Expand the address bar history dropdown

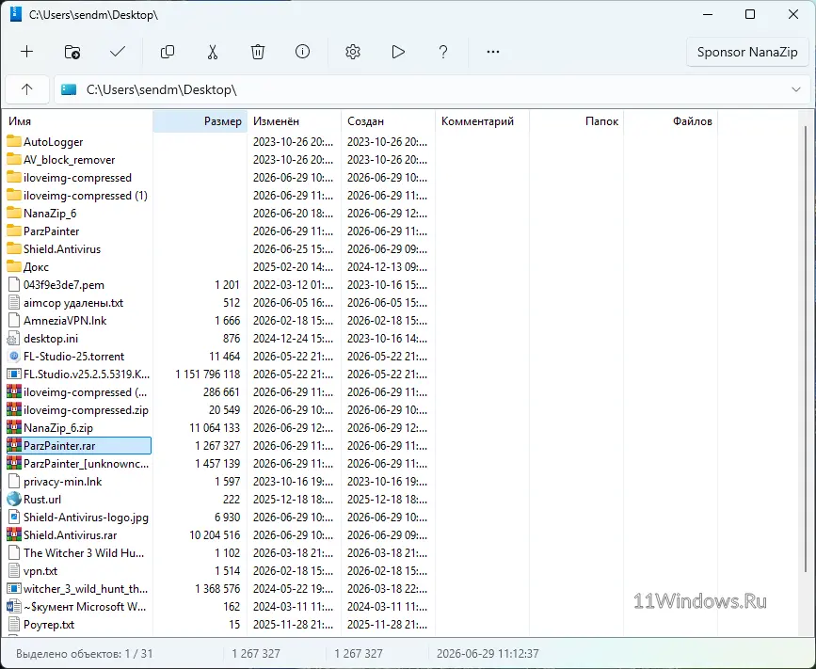point(795,89)
